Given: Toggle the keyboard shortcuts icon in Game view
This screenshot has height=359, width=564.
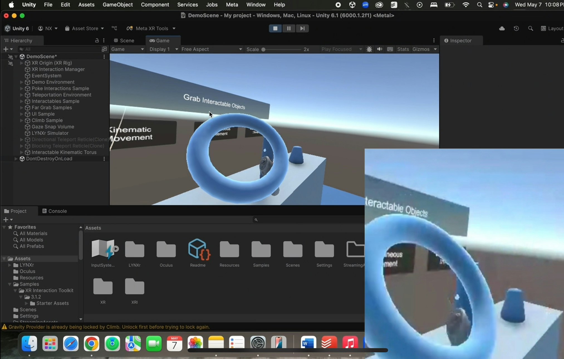Looking at the screenshot, I should tap(390, 49).
